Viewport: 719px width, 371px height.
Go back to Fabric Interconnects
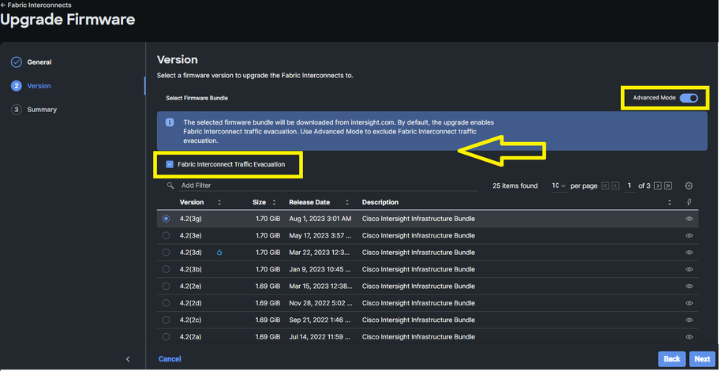pos(36,5)
